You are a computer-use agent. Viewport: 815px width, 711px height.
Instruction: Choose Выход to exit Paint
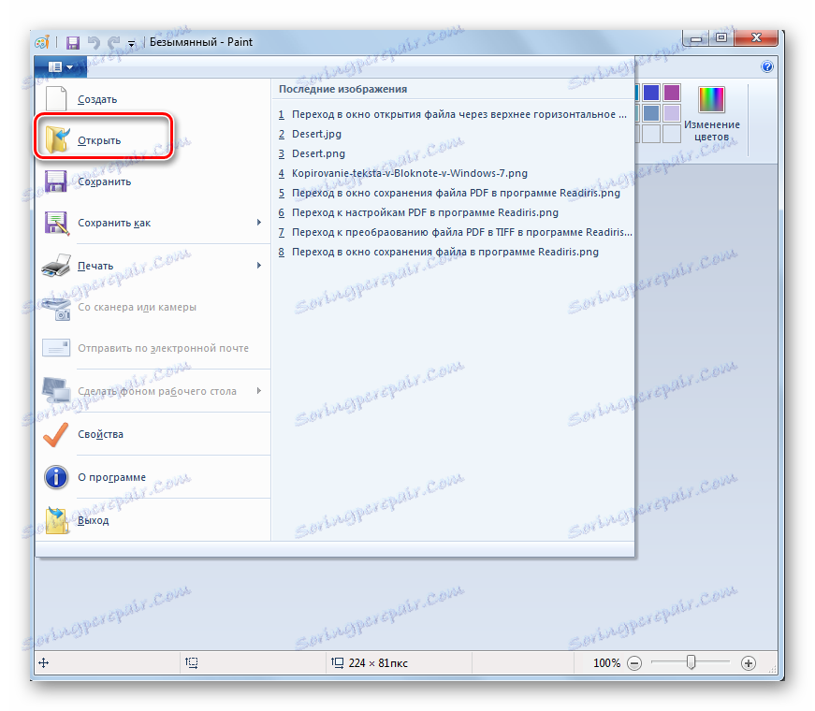(153, 520)
